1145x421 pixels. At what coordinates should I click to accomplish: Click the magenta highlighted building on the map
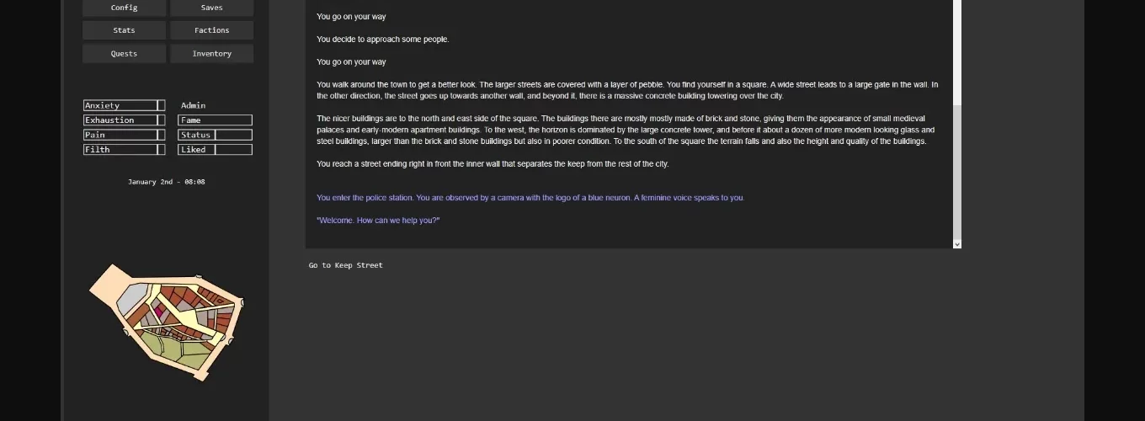(159, 312)
